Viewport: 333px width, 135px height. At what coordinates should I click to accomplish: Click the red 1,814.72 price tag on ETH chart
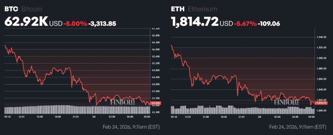click(321, 103)
